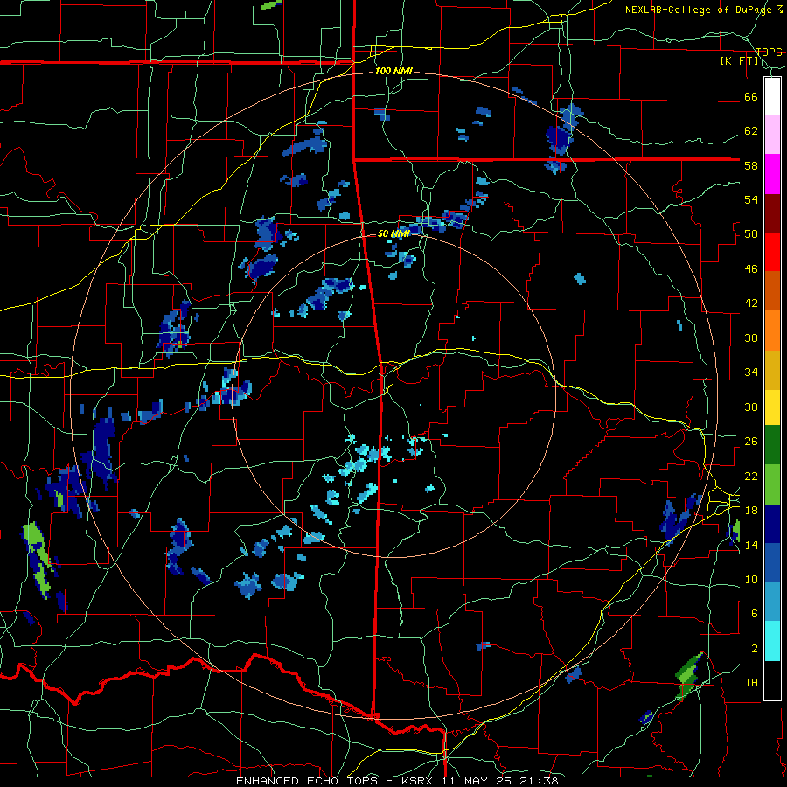Image resolution: width=787 pixels, height=787 pixels.
Task: Select the legend value 14
Action: 751,545
